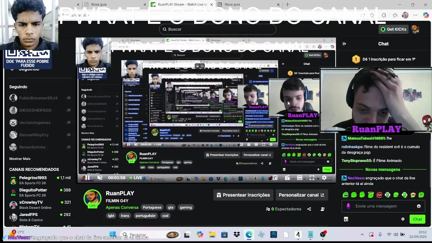432x243 pixels.
Task: Open a new browser tab with plus
Action: (x=287, y=4)
